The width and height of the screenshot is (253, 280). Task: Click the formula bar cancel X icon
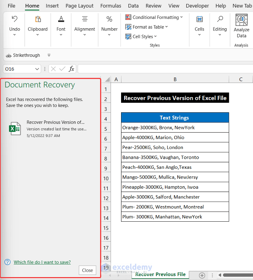click(53, 69)
